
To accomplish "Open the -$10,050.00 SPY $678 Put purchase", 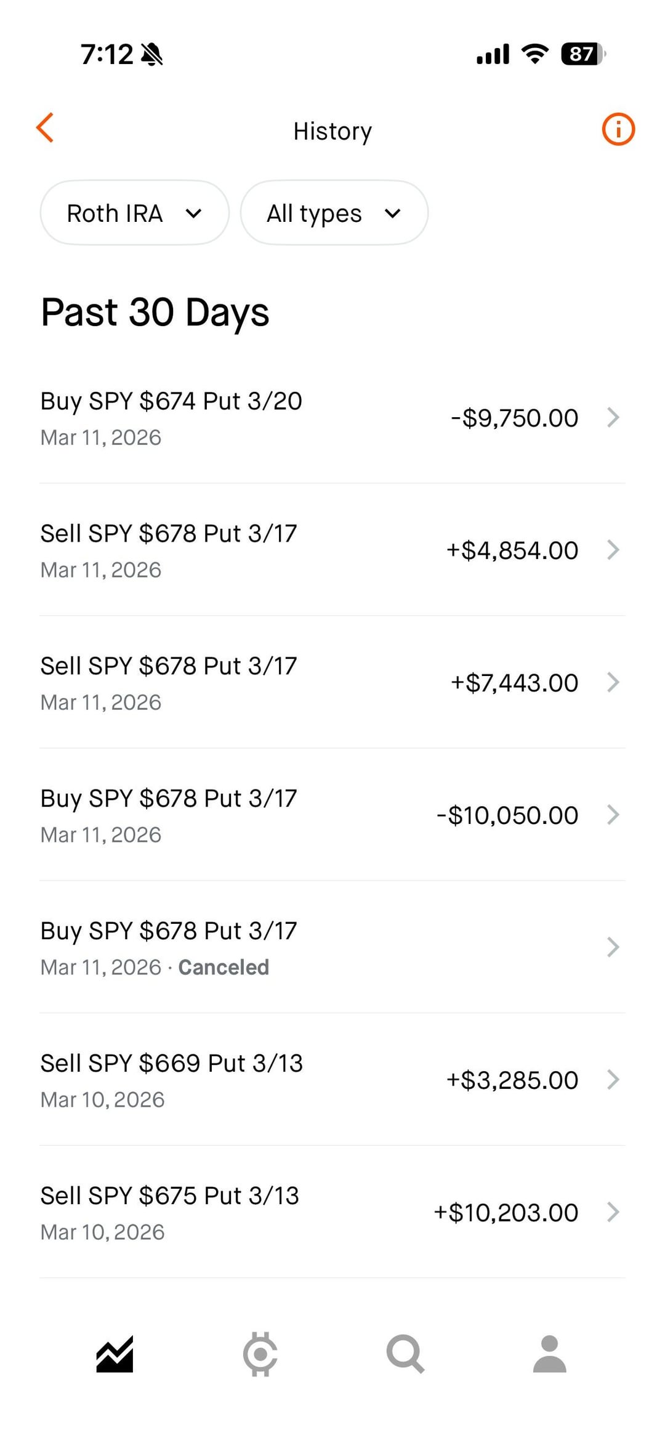I will pyautogui.click(x=169, y=815).
